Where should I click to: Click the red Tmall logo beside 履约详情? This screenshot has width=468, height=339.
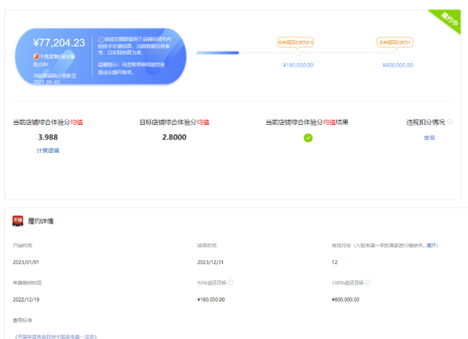(x=18, y=221)
